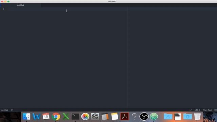This screenshot has width=217, height=122.
Task: Open Plain Text grammar selector
Action: pos(207,110)
